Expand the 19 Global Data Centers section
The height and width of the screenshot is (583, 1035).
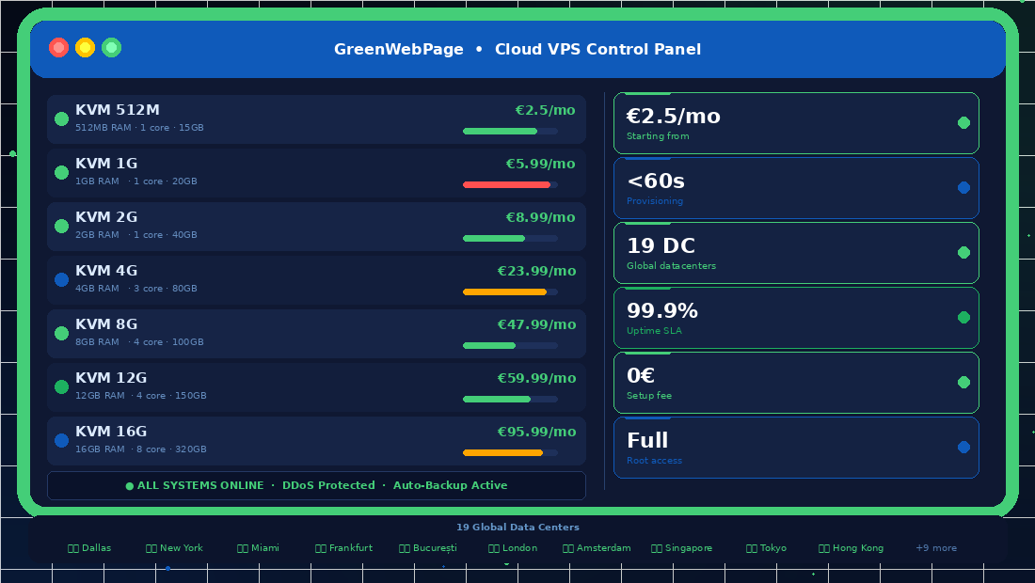tap(517, 527)
